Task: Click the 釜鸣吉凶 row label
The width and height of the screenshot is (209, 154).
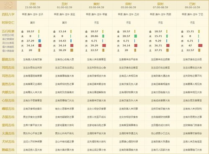Action: (8, 125)
